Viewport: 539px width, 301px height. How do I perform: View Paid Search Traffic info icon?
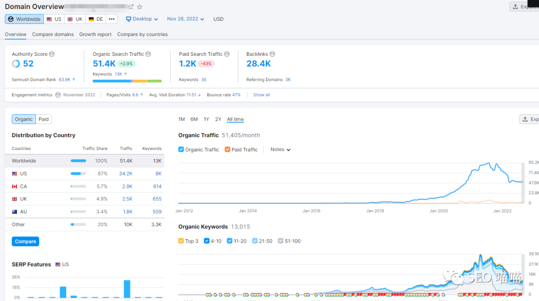pos(227,54)
